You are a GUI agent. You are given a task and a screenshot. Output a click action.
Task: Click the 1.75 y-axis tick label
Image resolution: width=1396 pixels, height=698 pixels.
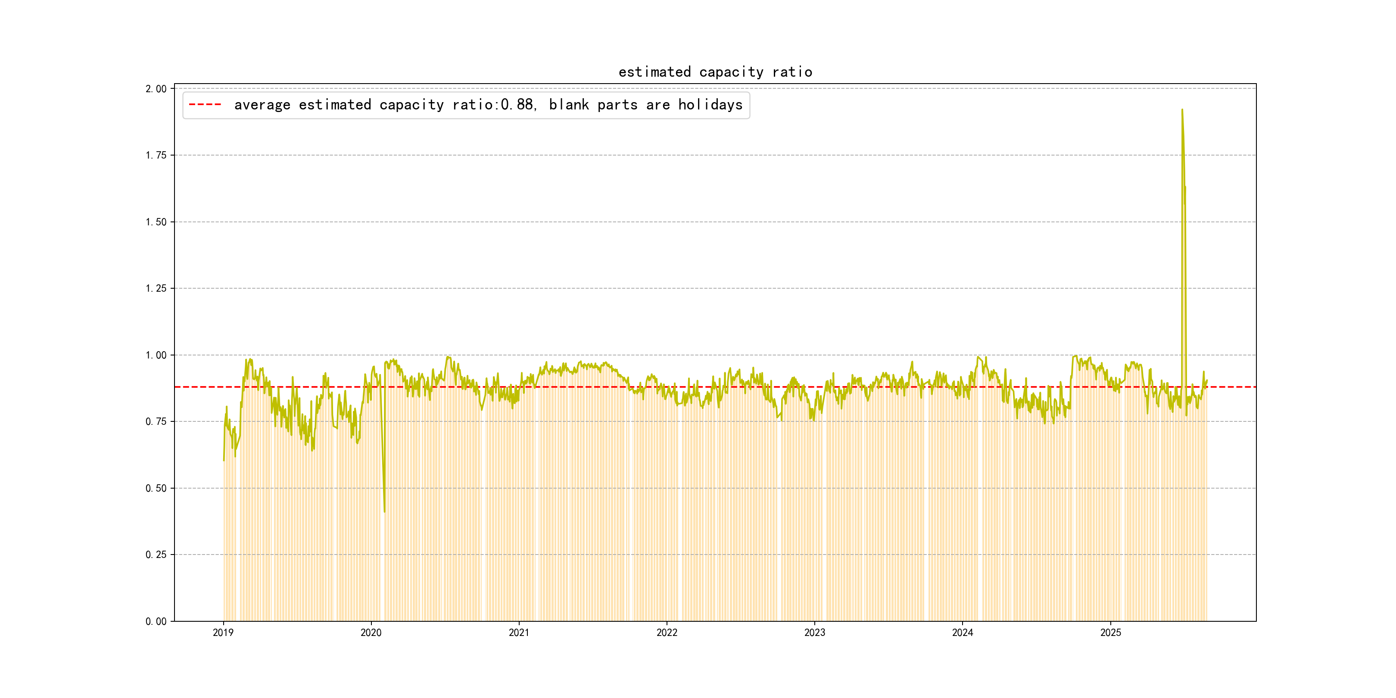click(156, 156)
